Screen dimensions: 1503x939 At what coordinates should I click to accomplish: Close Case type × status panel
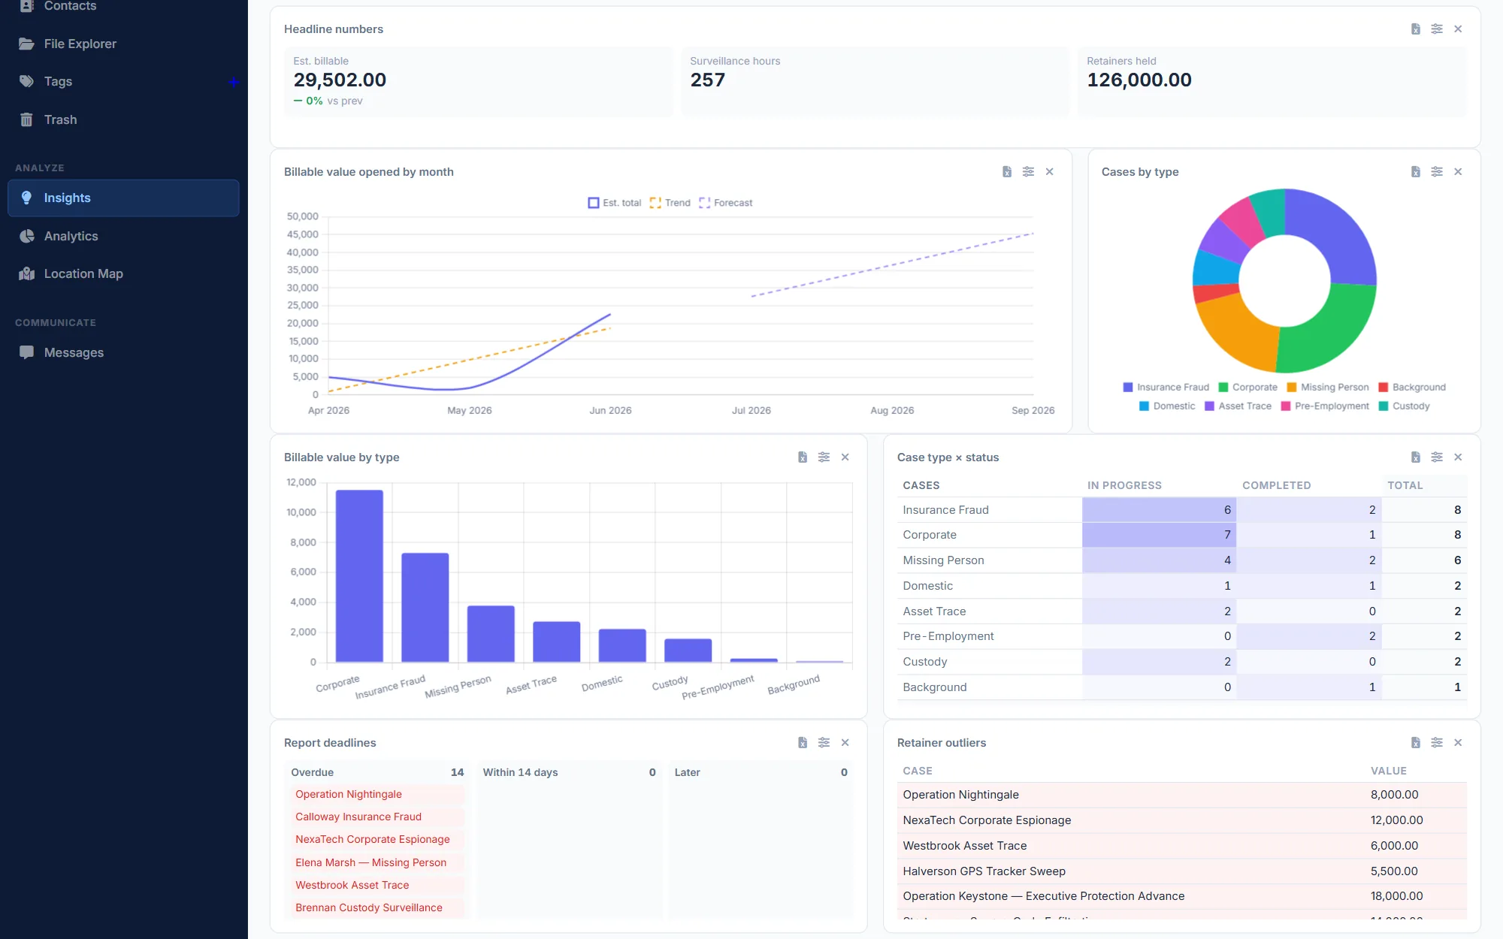pos(1458,457)
